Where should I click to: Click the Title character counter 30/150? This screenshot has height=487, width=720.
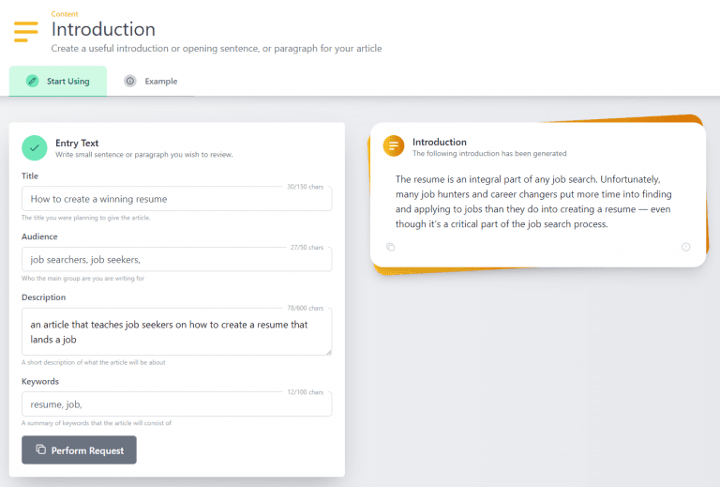(305, 187)
